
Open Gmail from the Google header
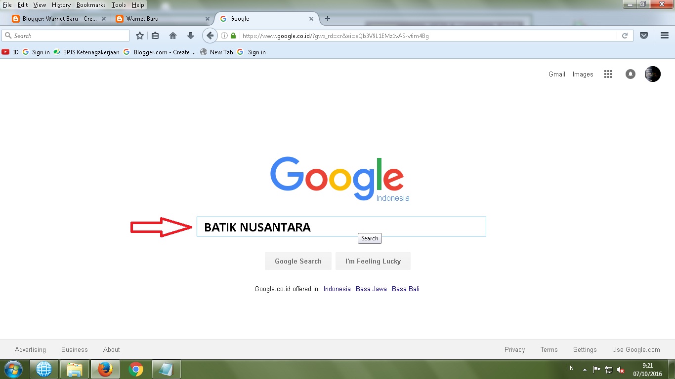[557, 74]
